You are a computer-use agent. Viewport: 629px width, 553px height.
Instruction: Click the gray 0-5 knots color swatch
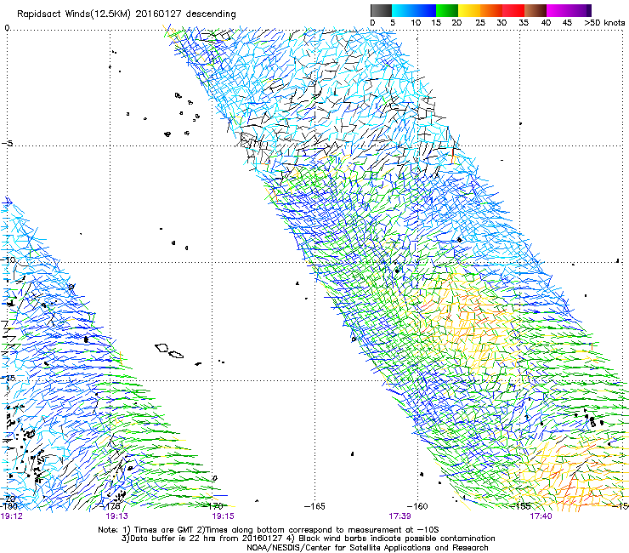381,10
